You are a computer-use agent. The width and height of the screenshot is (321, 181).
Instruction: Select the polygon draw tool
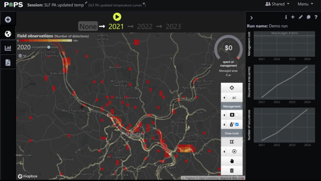(232, 142)
